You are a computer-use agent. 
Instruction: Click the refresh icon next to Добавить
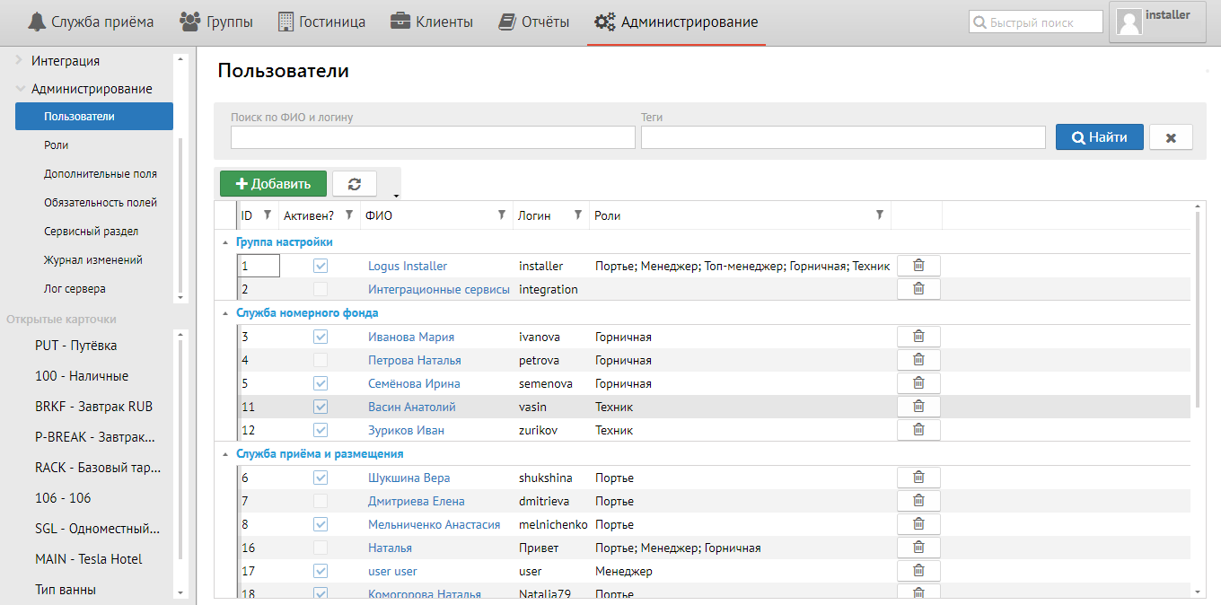pyautogui.click(x=355, y=184)
